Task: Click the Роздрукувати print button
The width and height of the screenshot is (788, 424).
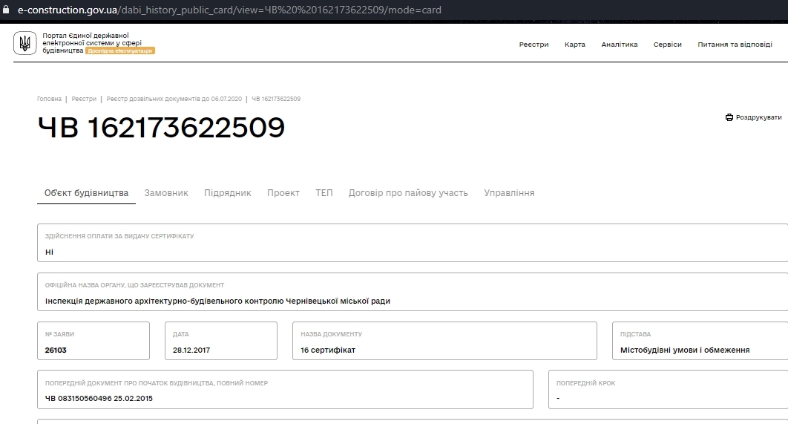Action: click(753, 117)
